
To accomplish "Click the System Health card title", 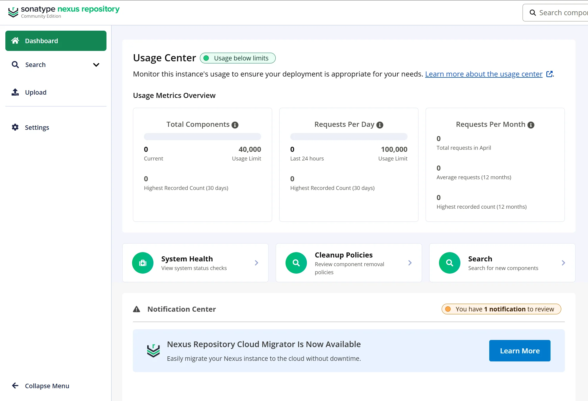I will tap(187, 259).
